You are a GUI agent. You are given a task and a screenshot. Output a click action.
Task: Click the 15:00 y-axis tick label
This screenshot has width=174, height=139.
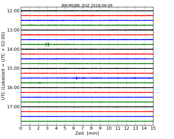coord(13,68)
